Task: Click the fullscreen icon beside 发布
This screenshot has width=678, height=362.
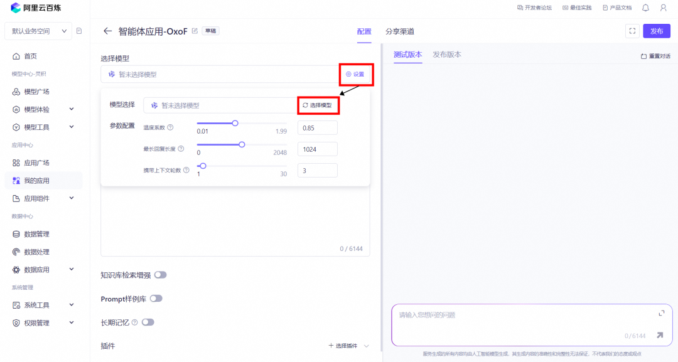Action: point(632,31)
